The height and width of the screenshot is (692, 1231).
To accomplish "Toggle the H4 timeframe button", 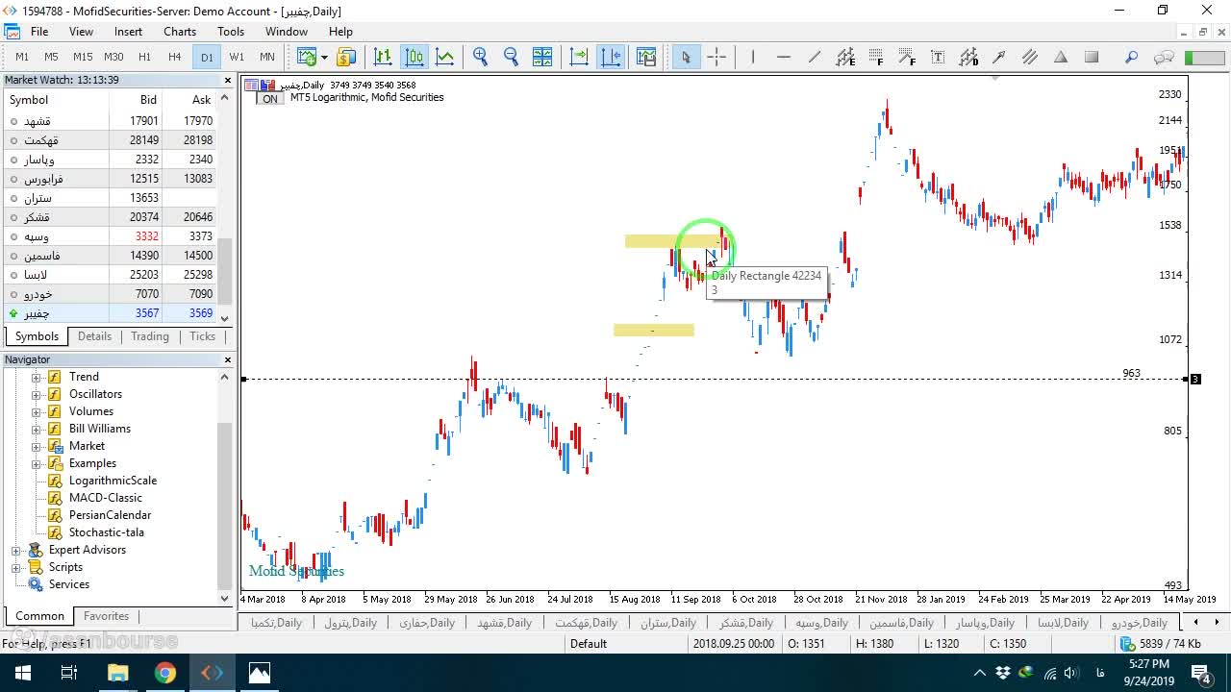I will click(174, 57).
